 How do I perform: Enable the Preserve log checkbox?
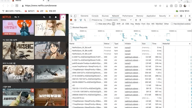90,20
